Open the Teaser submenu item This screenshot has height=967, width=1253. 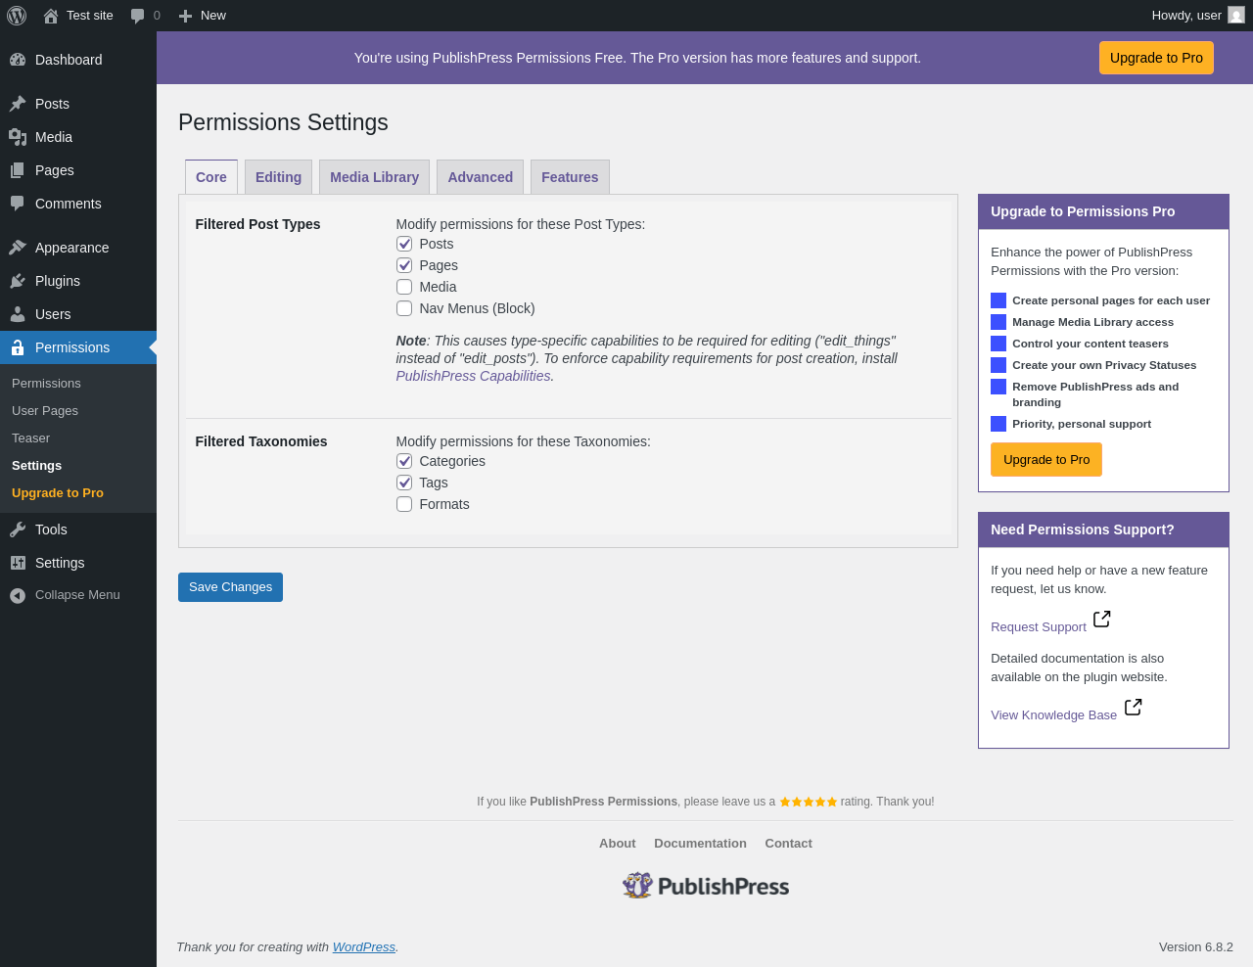click(30, 438)
